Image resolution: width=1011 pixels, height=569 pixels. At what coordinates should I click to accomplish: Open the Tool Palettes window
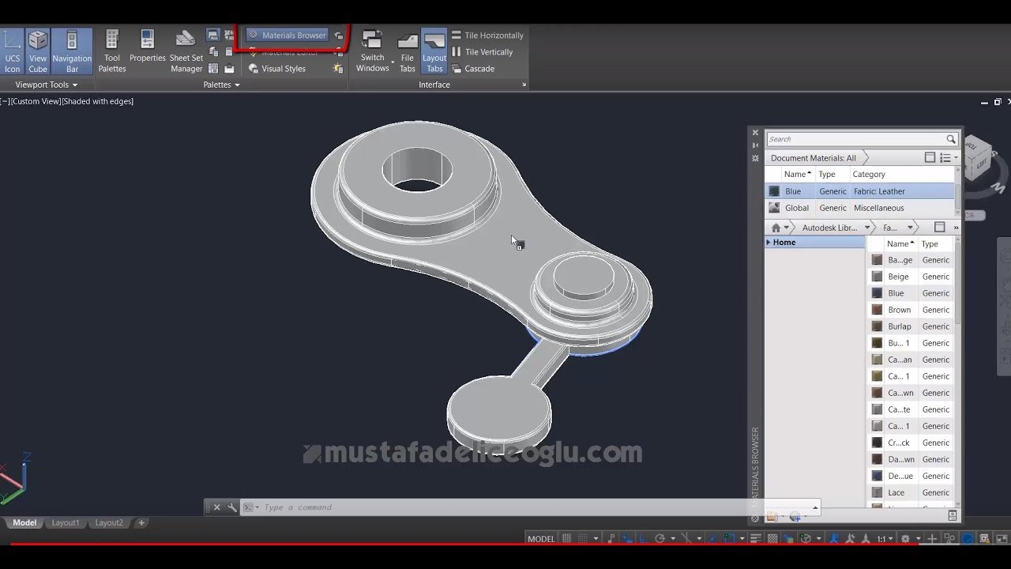point(112,51)
